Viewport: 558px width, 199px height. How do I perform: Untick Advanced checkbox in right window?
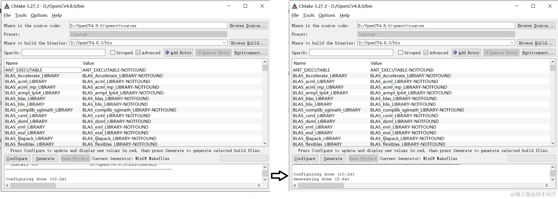pos(426,52)
